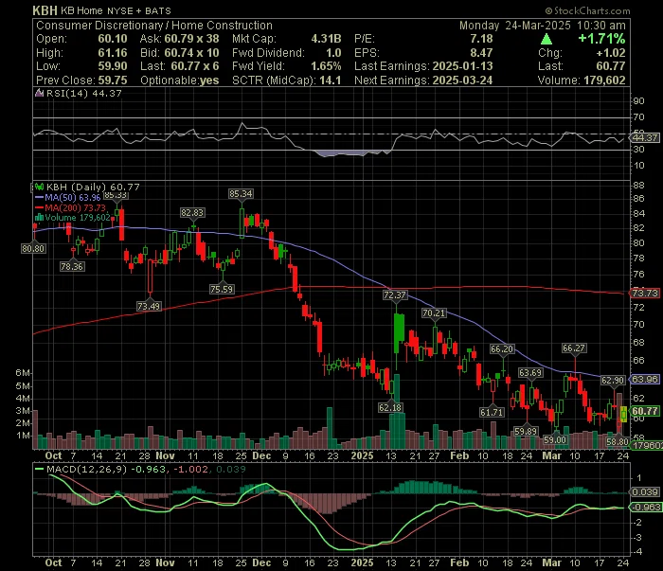This screenshot has width=663, height=571.
Task: Click the MA(200) 73.73 legend label
Action: click(75, 207)
